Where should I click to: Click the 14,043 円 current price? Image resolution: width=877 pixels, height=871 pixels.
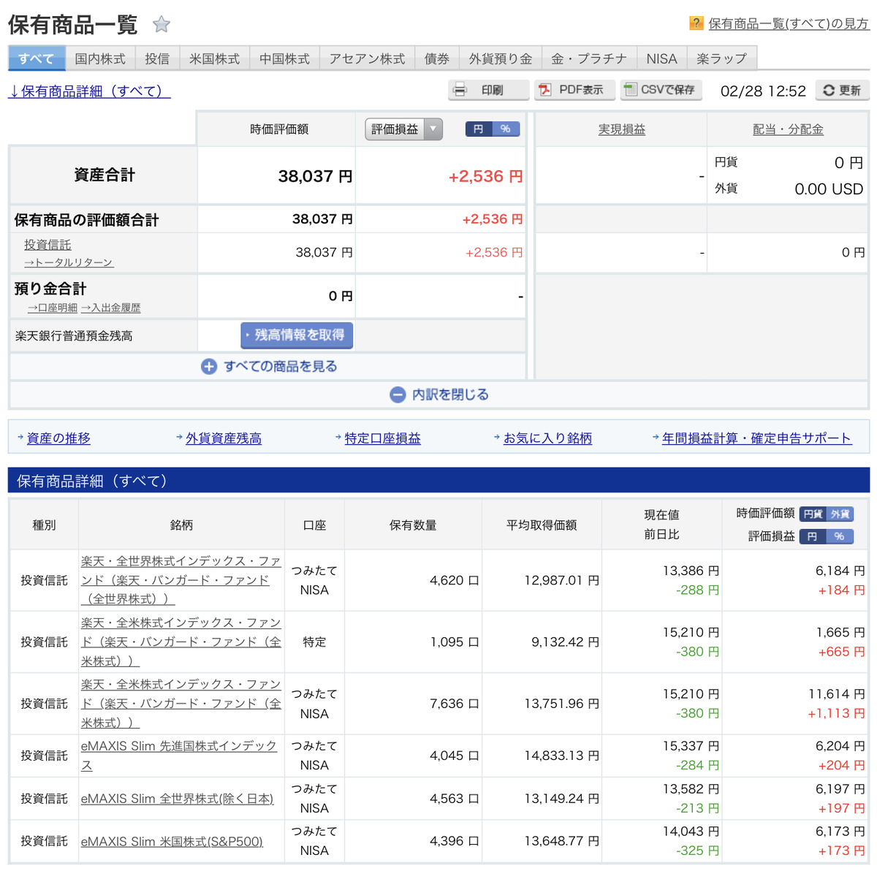[x=691, y=832]
